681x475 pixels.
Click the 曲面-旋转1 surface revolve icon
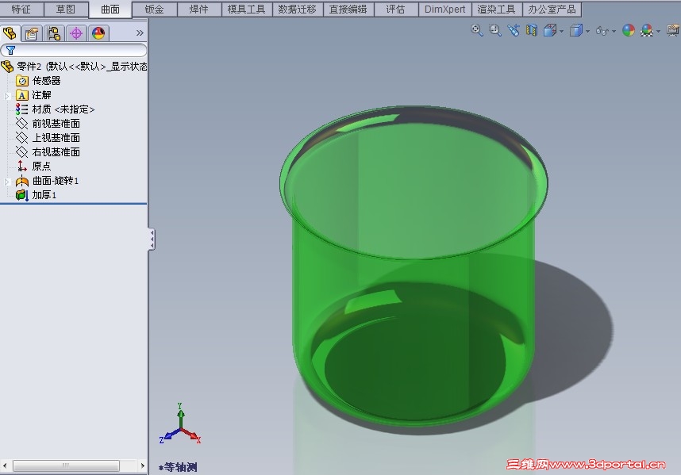[22, 181]
